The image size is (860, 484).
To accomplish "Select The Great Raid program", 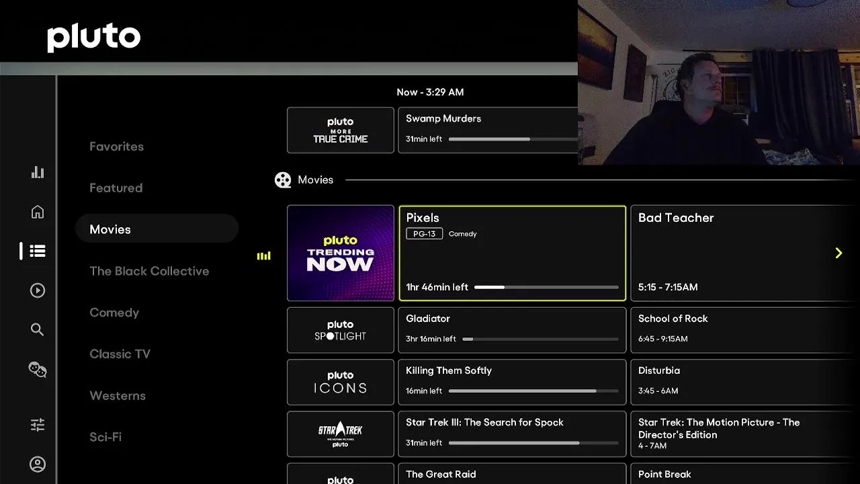I will click(513, 473).
